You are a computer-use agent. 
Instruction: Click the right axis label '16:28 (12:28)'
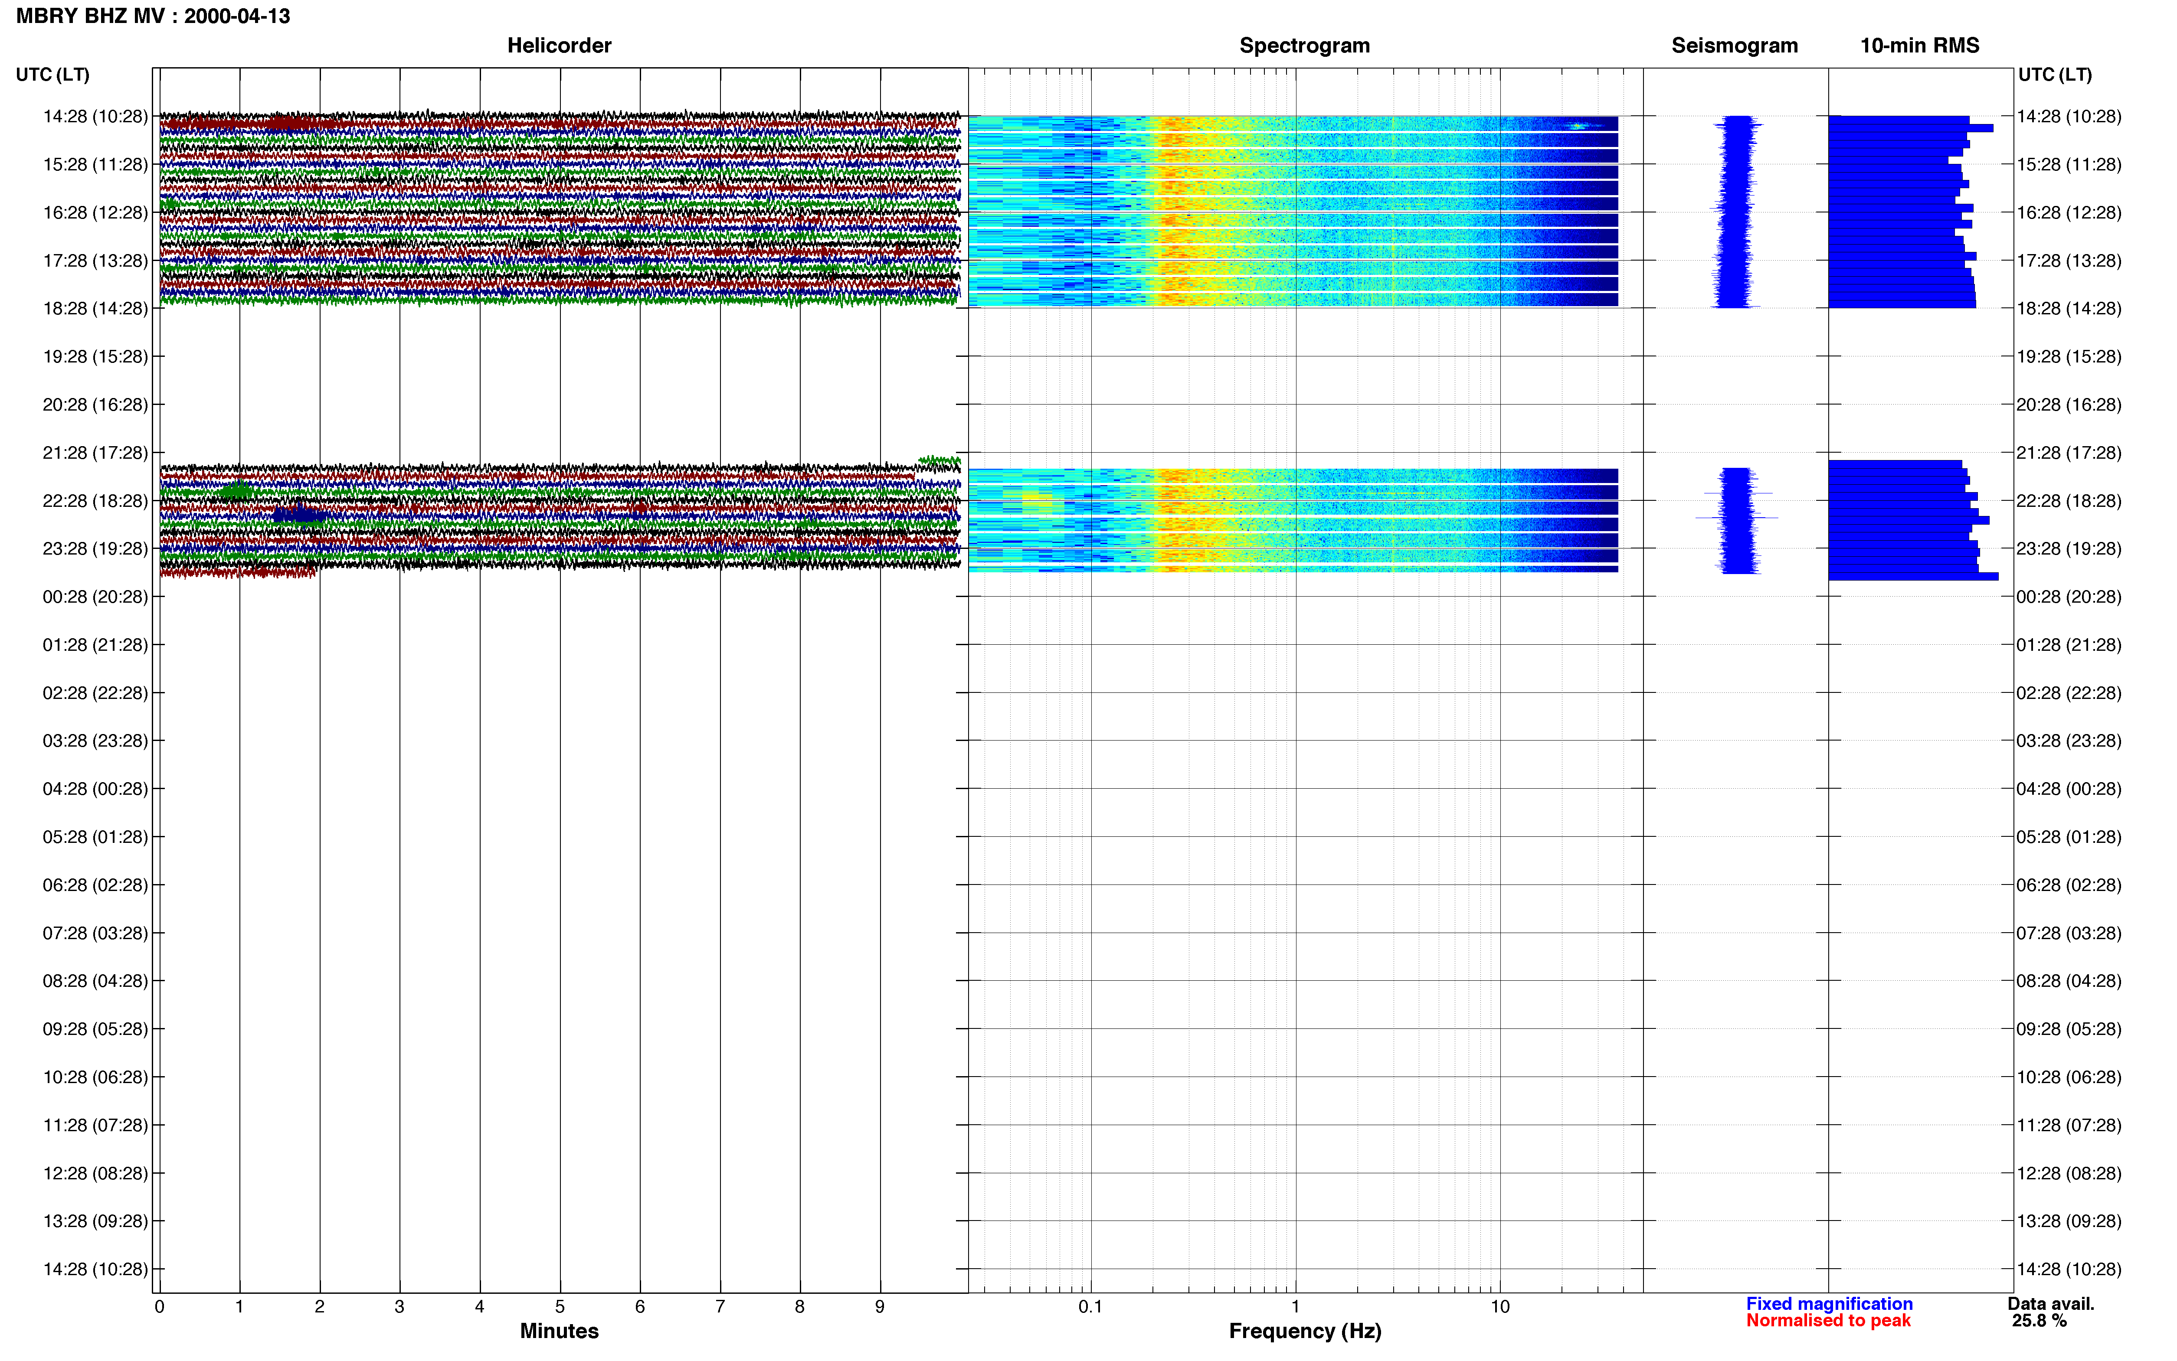tap(2069, 212)
